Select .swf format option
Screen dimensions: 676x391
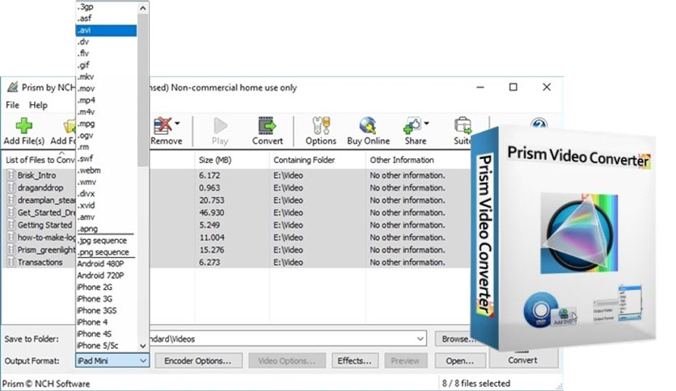[107, 158]
